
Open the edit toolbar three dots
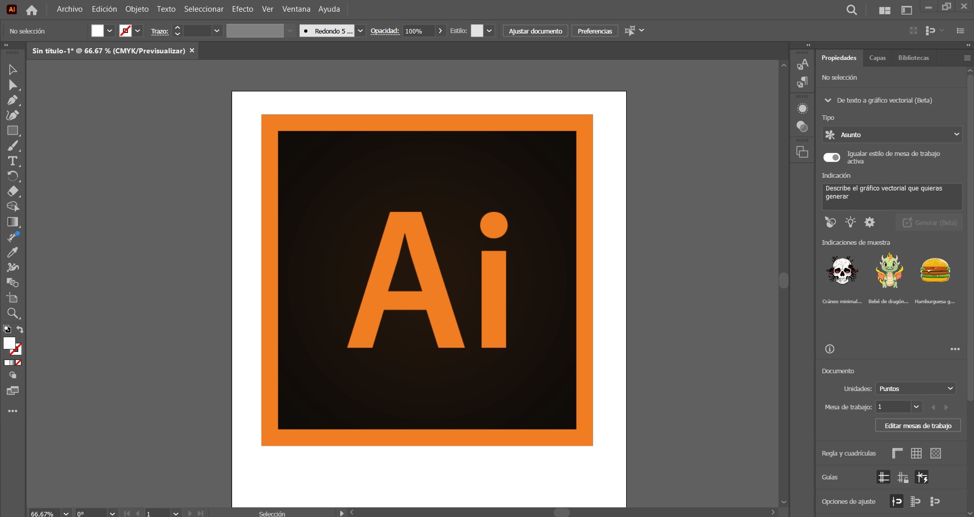click(x=13, y=411)
